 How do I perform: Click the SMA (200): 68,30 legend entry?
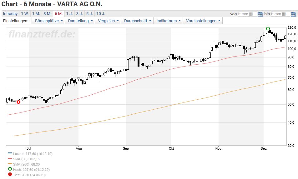pyautogui.click(x=26, y=164)
